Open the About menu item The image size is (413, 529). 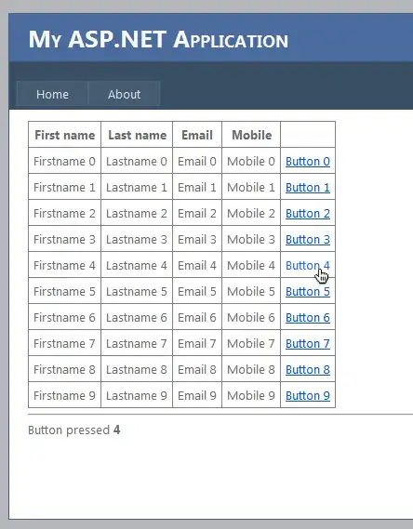[x=124, y=94]
